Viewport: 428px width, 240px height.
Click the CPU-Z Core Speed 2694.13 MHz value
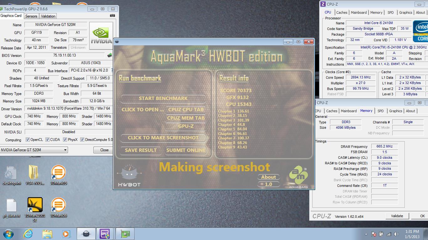pos(361,77)
